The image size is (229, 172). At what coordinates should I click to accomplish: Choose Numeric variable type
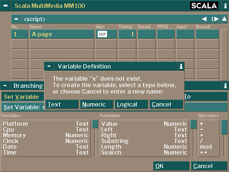click(96, 104)
